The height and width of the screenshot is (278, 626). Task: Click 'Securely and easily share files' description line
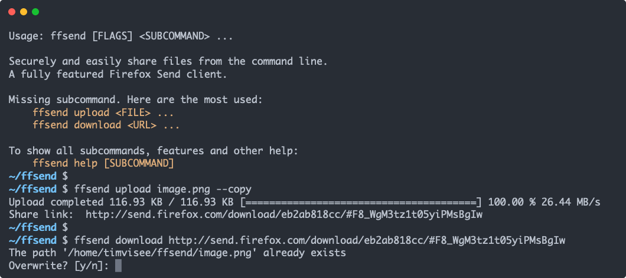168,62
